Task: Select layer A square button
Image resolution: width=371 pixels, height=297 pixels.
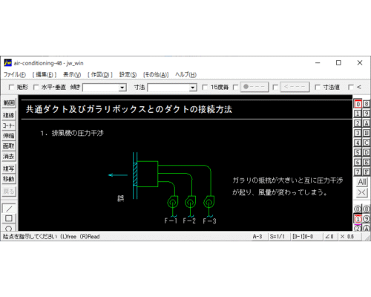Action: coord(367,123)
